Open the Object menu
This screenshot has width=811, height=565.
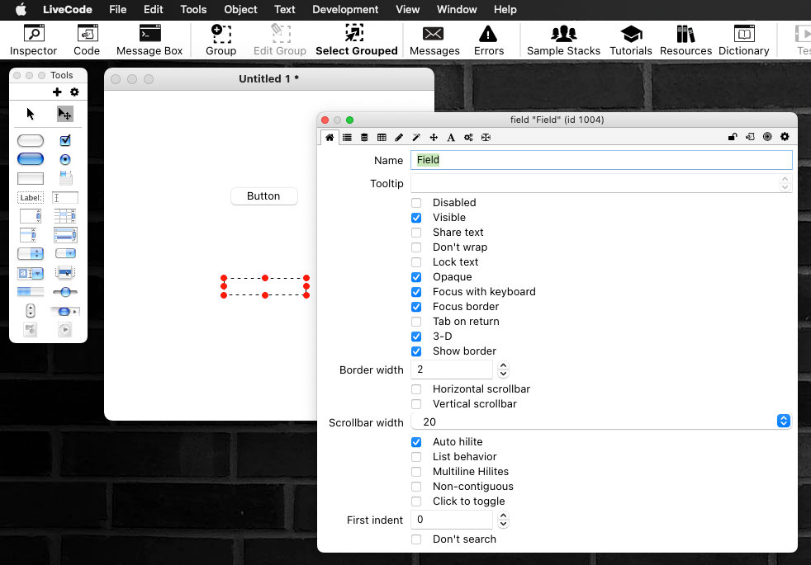click(241, 10)
